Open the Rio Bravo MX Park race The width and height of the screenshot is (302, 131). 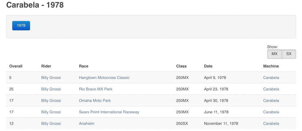[x=96, y=89]
